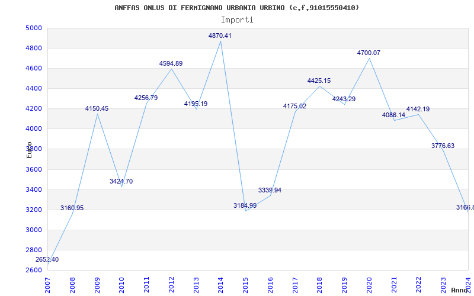Click the 3600 y-axis tick label

tap(34, 169)
